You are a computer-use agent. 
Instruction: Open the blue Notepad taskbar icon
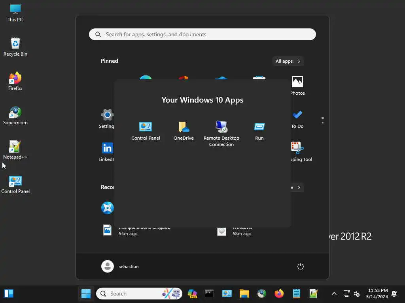(x=297, y=294)
